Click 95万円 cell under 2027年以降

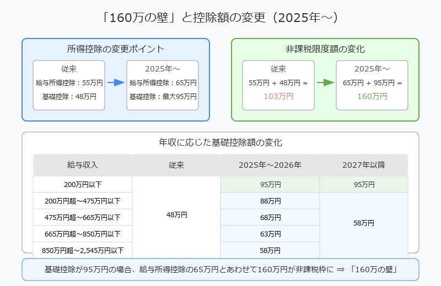click(x=364, y=184)
